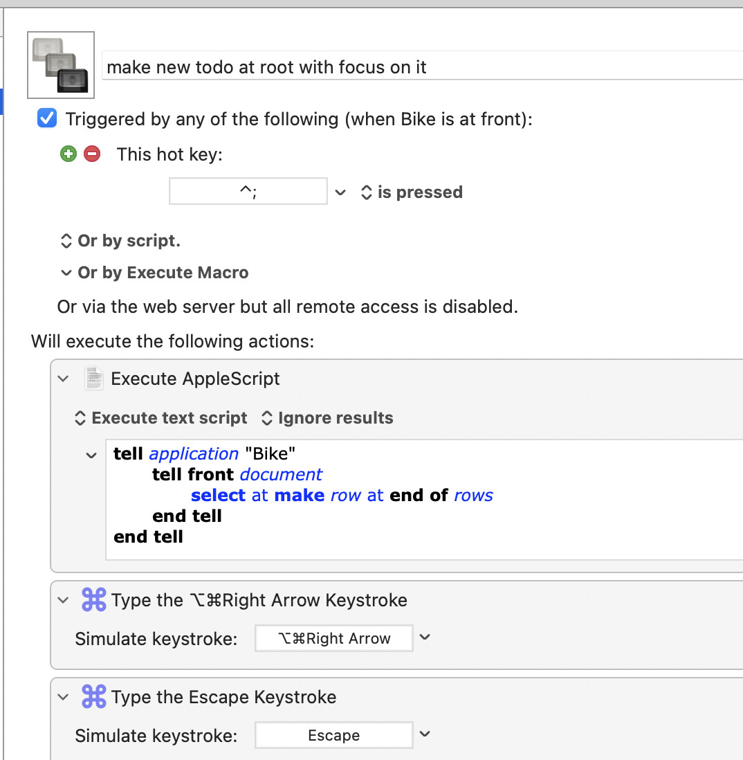Click the macro name text field
The height and width of the screenshot is (760, 743).
pyautogui.click(x=415, y=67)
